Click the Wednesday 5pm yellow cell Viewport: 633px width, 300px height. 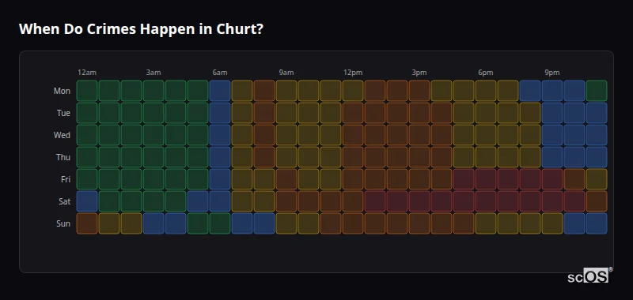[464, 135]
